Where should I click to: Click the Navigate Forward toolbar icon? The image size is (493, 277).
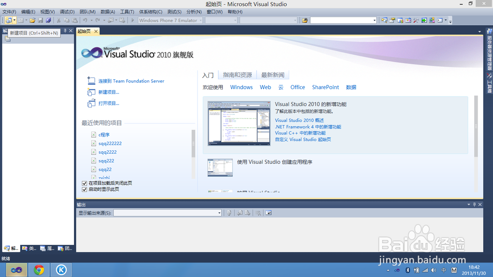(x=122, y=20)
